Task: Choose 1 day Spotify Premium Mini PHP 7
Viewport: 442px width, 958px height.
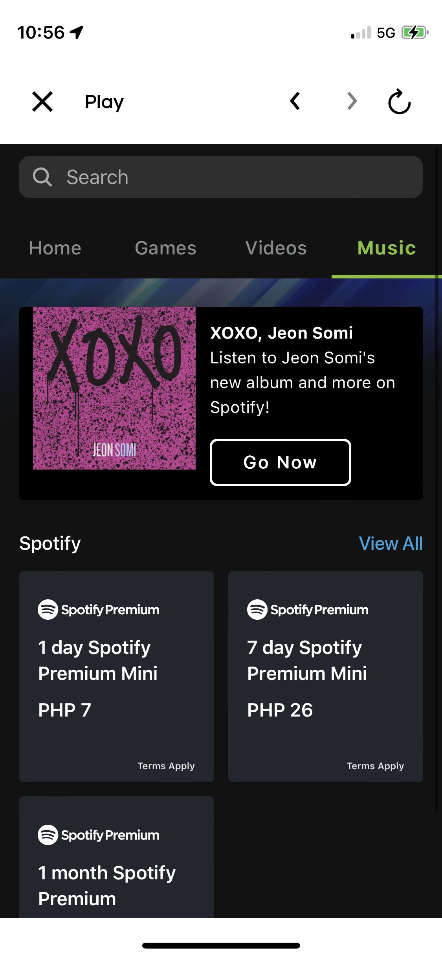Action: click(116, 676)
